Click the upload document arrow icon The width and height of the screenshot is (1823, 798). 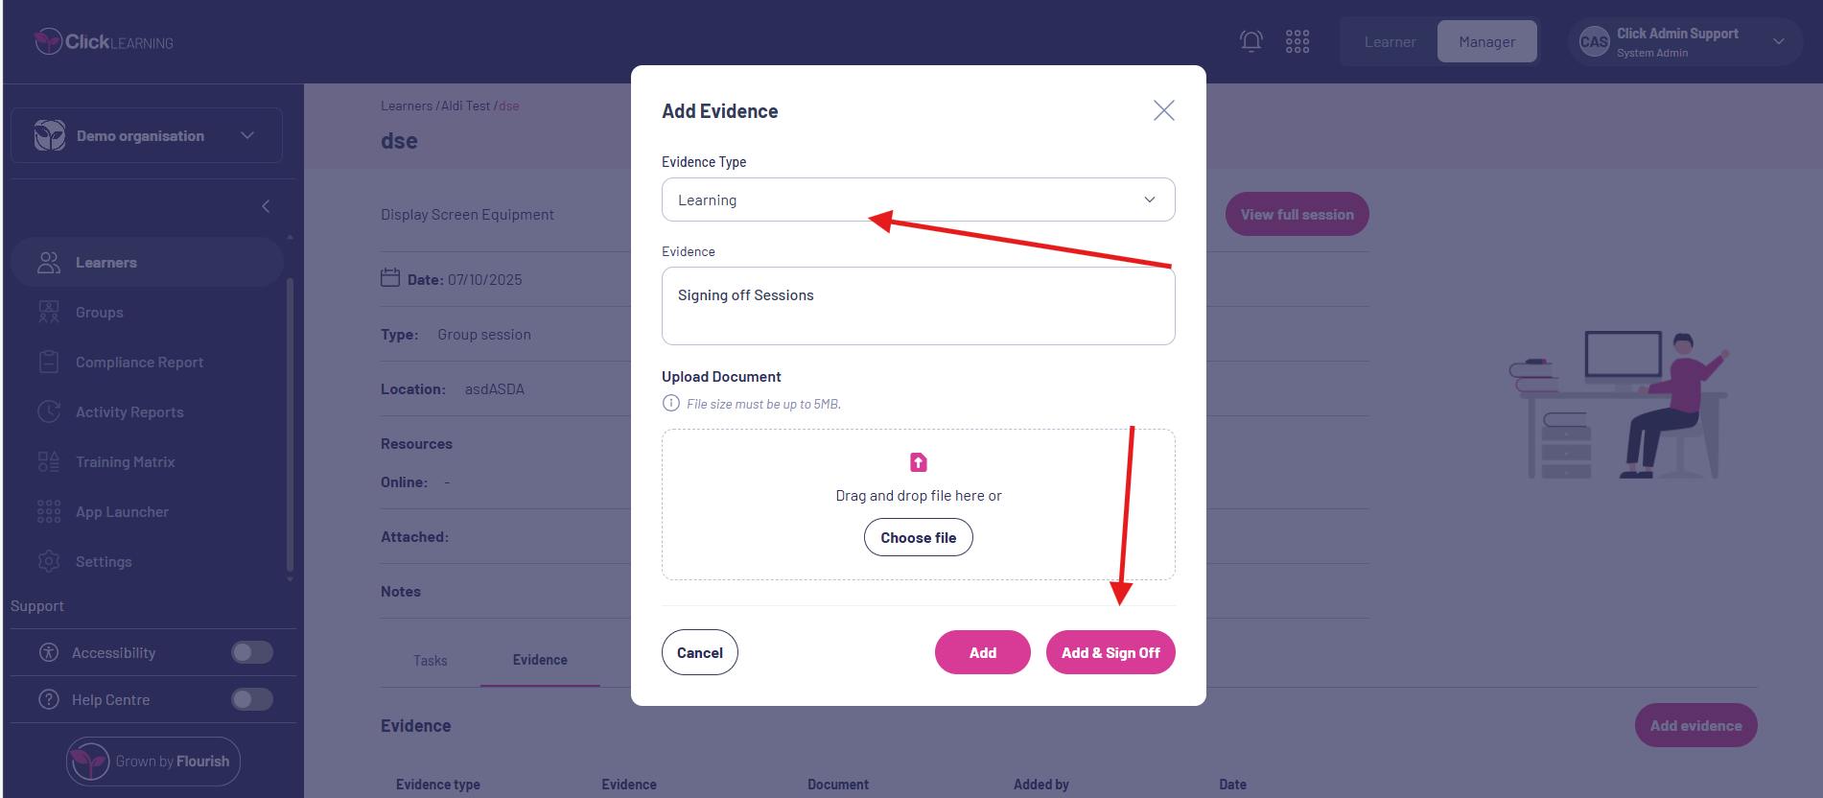pos(919,462)
